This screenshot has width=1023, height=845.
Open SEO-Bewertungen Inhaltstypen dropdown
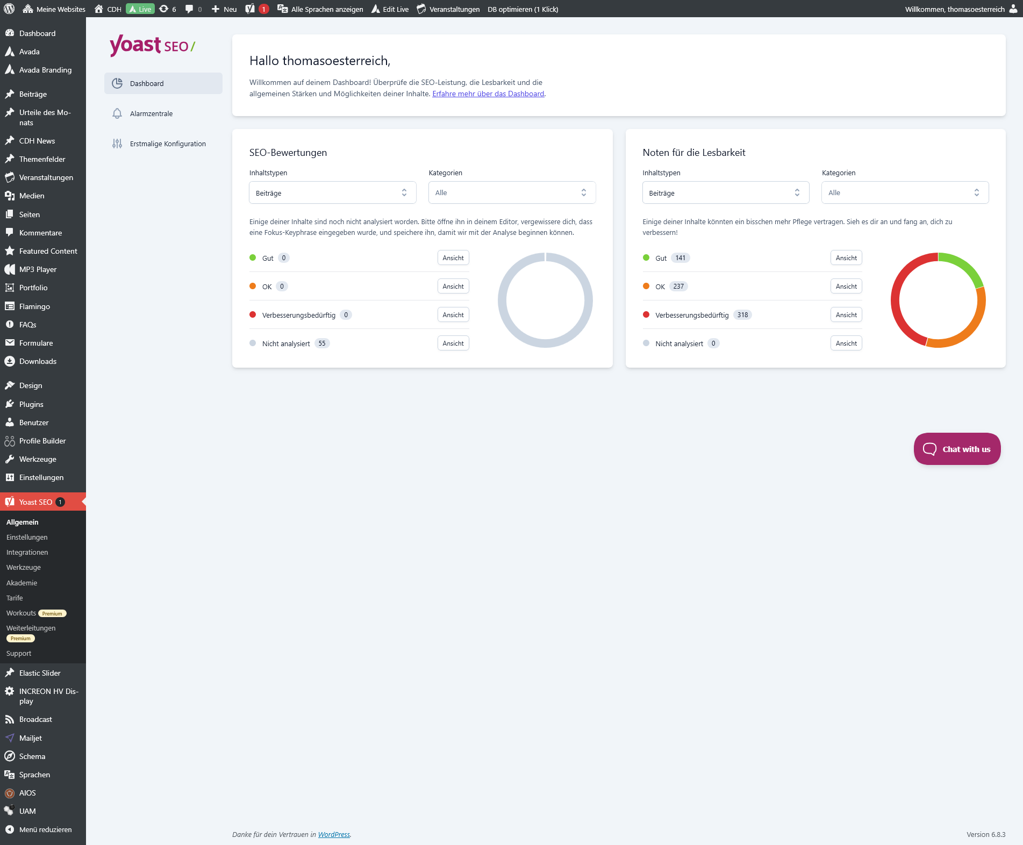coord(332,192)
